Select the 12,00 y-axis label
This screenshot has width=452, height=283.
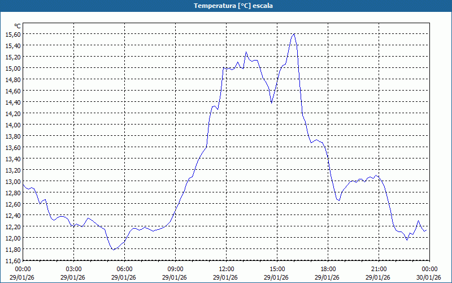coord(13,238)
